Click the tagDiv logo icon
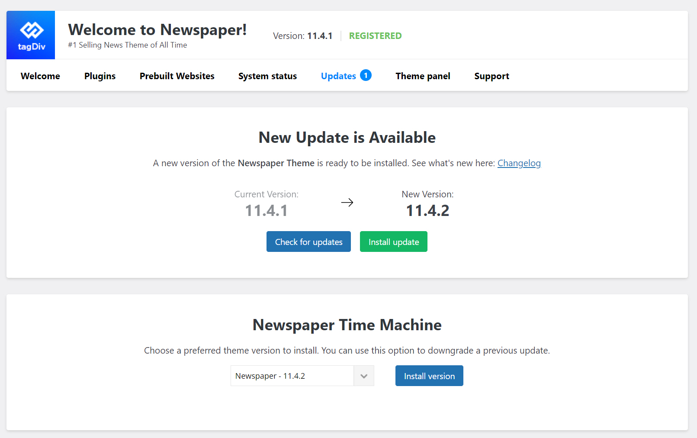Screen dimensions: 697x438 [31, 35]
